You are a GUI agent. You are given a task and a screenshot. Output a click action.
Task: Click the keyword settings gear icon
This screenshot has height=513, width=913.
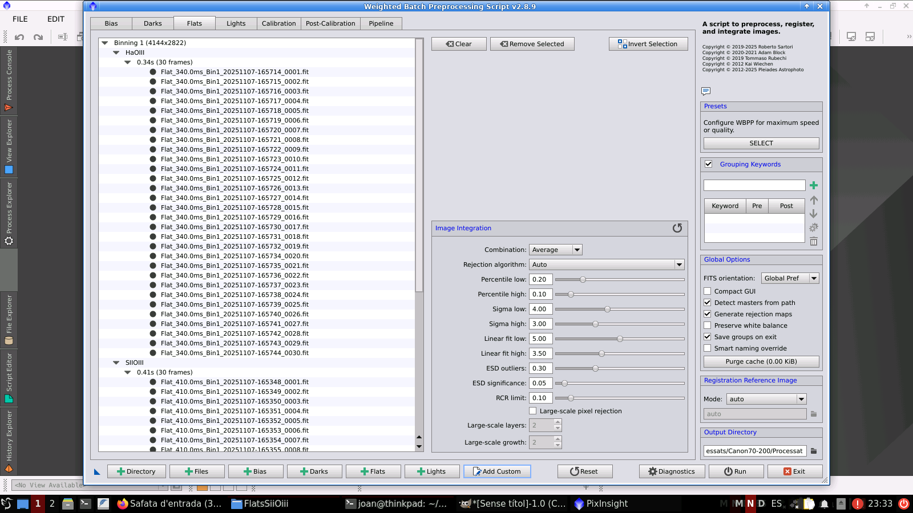coord(814,227)
